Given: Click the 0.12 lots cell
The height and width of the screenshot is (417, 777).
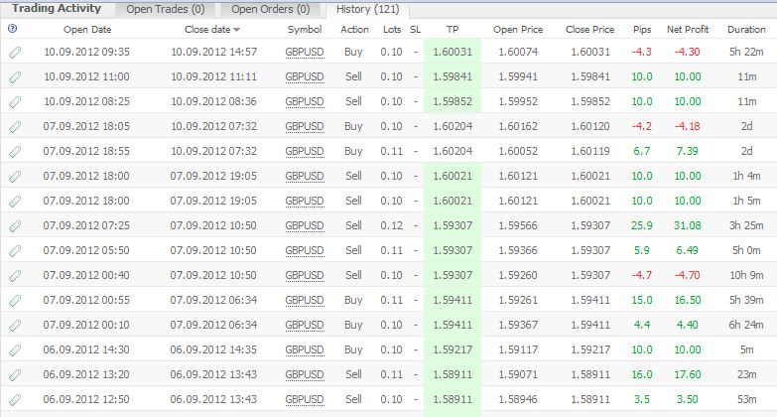Looking at the screenshot, I should pos(391,225).
